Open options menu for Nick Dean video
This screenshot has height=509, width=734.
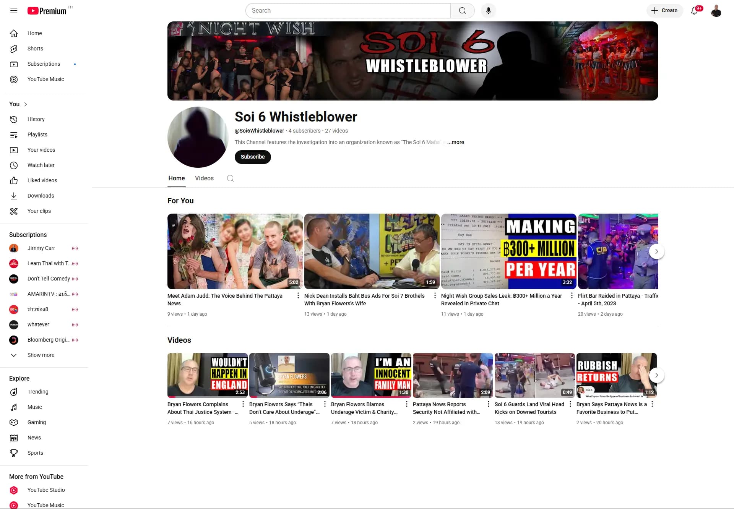click(x=435, y=295)
